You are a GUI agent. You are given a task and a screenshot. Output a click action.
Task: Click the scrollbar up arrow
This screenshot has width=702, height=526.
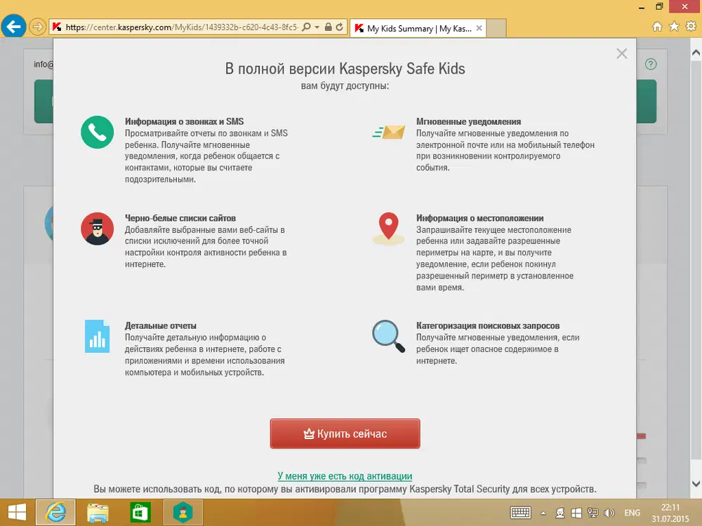click(x=696, y=53)
